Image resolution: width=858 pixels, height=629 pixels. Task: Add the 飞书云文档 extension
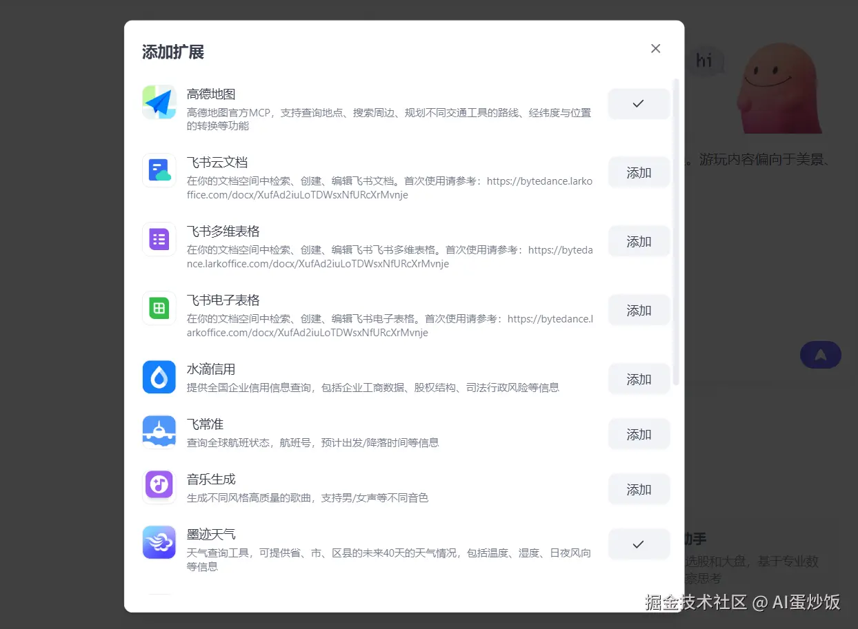(x=639, y=172)
